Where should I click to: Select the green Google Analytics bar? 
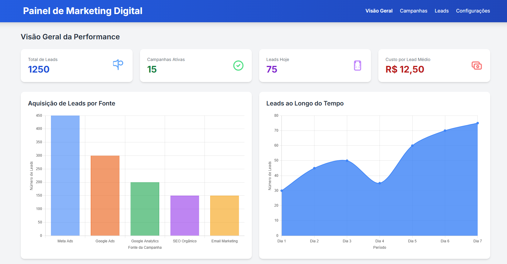(x=145, y=209)
